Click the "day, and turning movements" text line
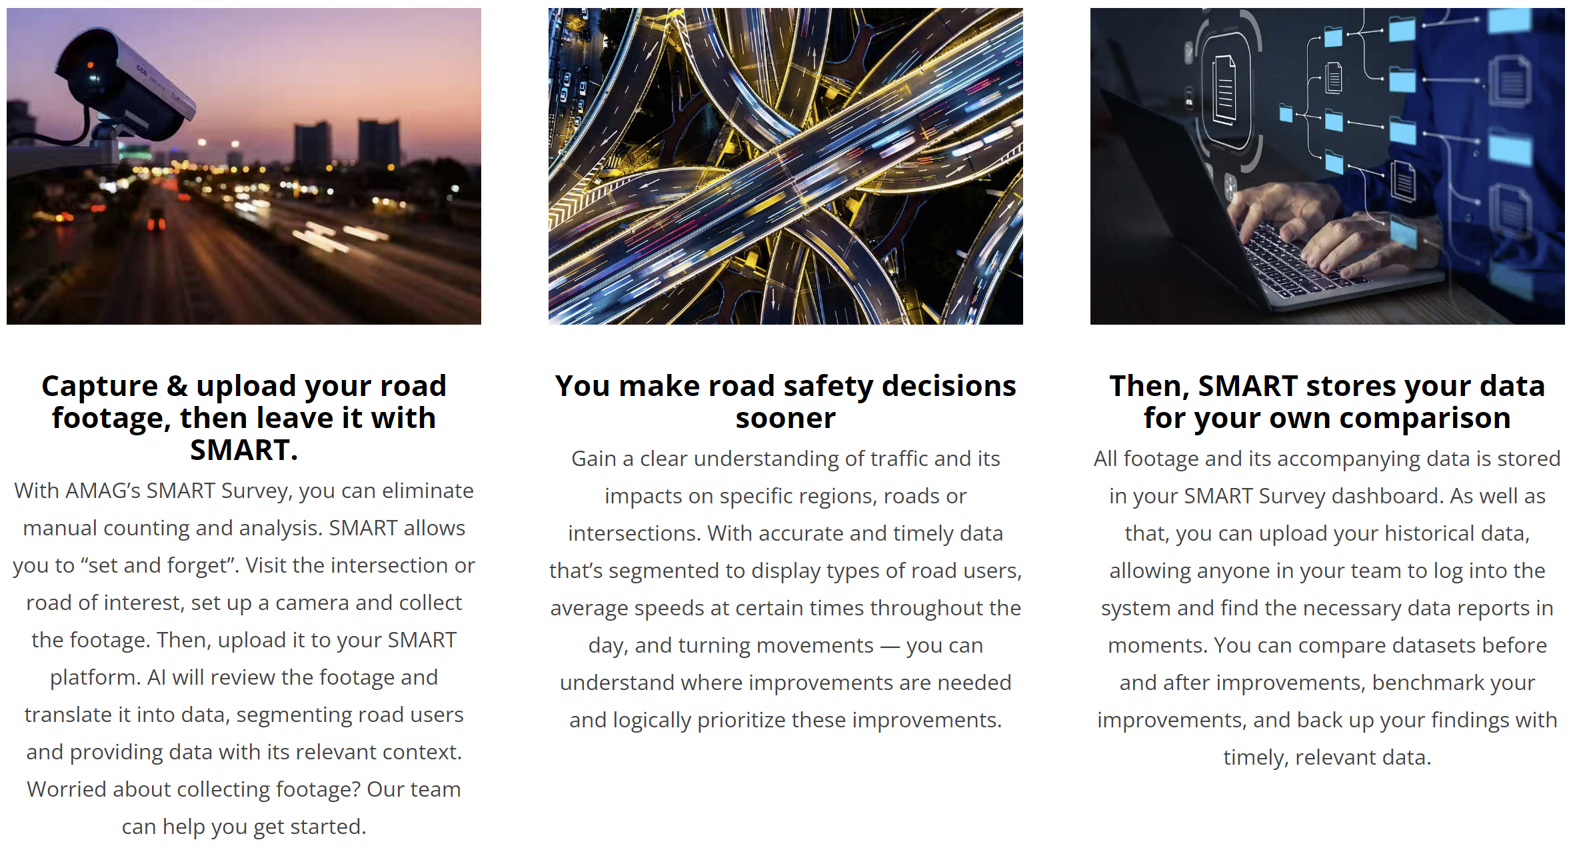Viewport: 1573px width, 852px height. (731, 645)
